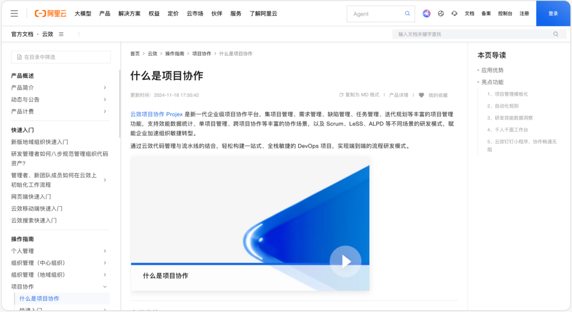Image resolution: width=572 pixels, height=312 pixels.
Task: Open 新版地域组织快速入门 article
Action: pyautogui.click(x=40, y=142)
